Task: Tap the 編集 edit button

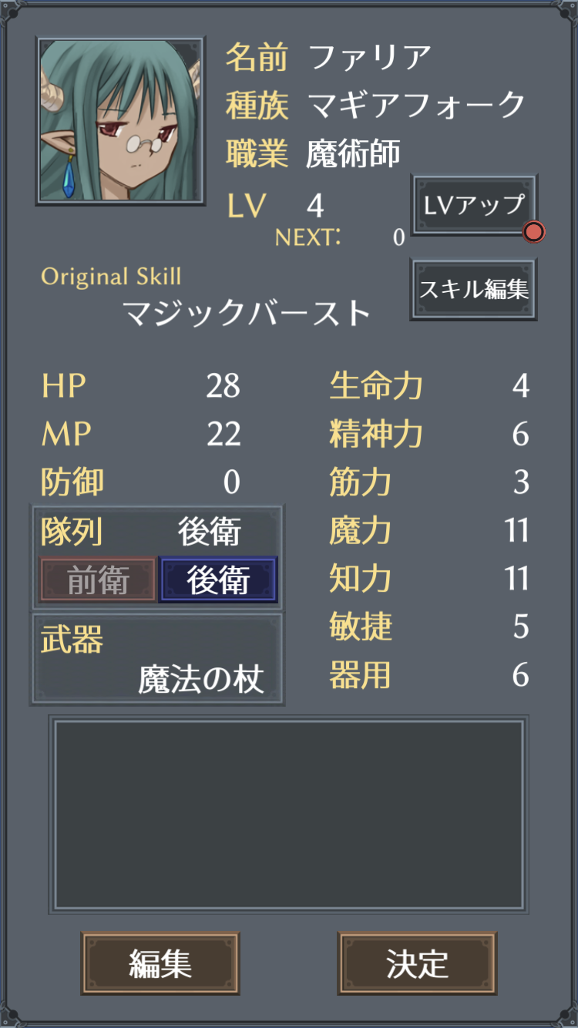Action: 160,964
